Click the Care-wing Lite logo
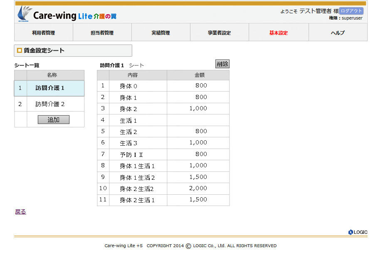This screenshot has width=378, height=258. (x=67, y=15)
